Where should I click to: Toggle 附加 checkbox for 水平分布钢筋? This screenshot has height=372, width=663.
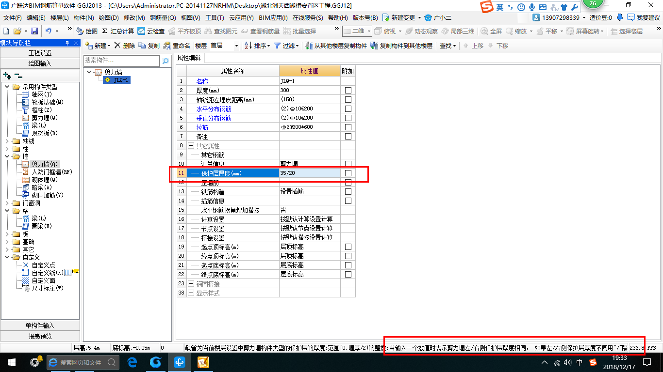pyautogui.click(x=348, y=109)
